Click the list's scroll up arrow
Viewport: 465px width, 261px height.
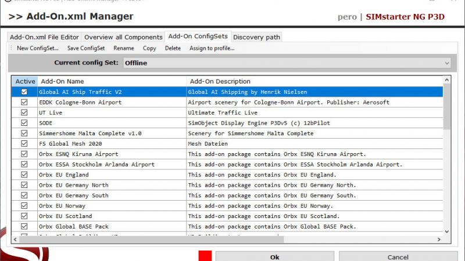[446, 80]
